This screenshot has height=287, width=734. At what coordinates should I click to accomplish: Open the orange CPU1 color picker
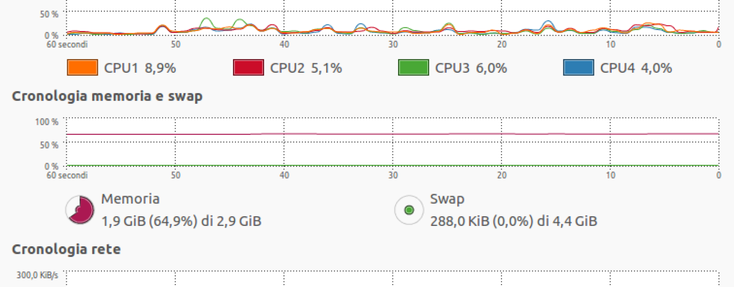click(x=83, y=68)
